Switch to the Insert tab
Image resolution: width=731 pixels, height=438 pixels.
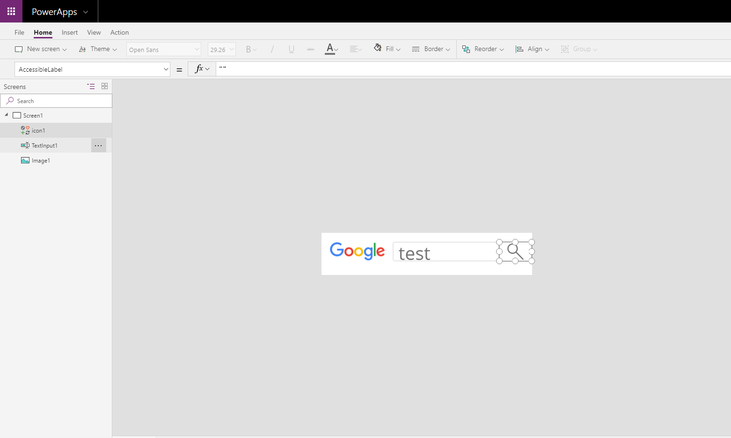point(70,32)
